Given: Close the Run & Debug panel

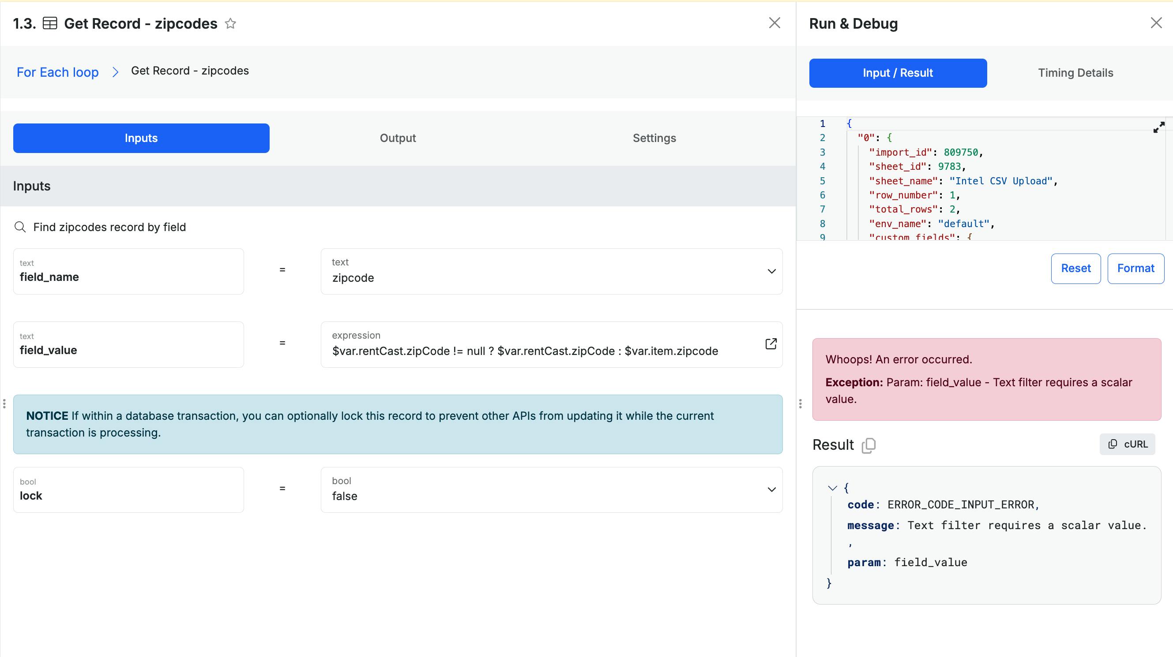Looking at the screenshot, I should coord(1156,23).
